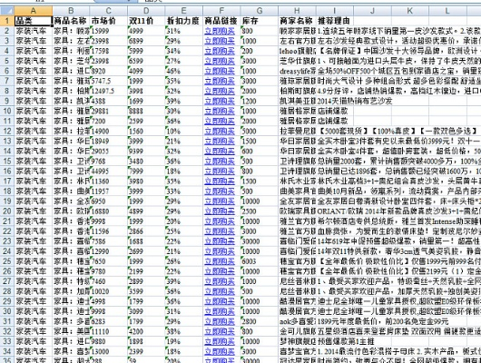This screenshot has height=363, width=481.
Task: Click the 市场价 header cell
Action: (x=109, y=21)
